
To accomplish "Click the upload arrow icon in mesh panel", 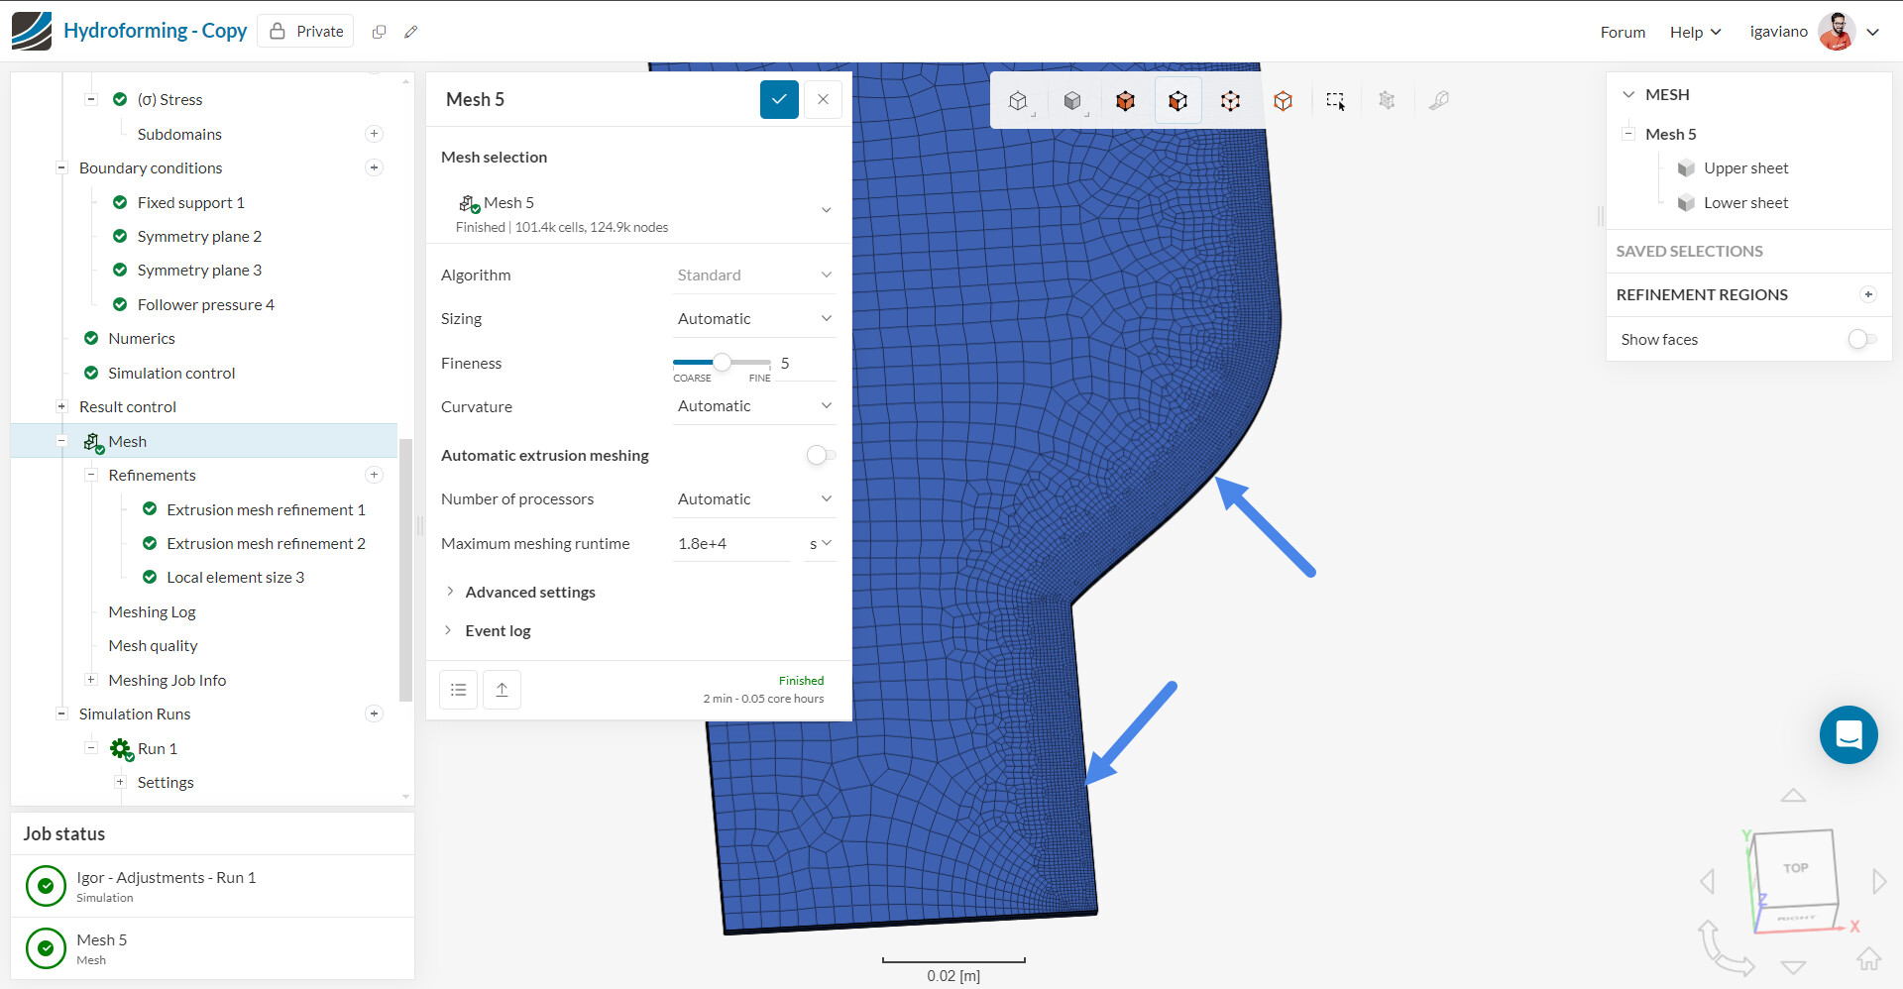I will tap(502, 690).
